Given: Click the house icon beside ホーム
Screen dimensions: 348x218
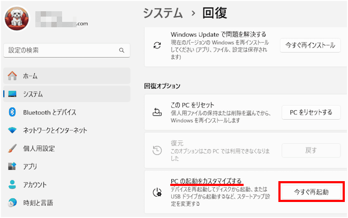Looking at the screenshot, I should (12, 76).
